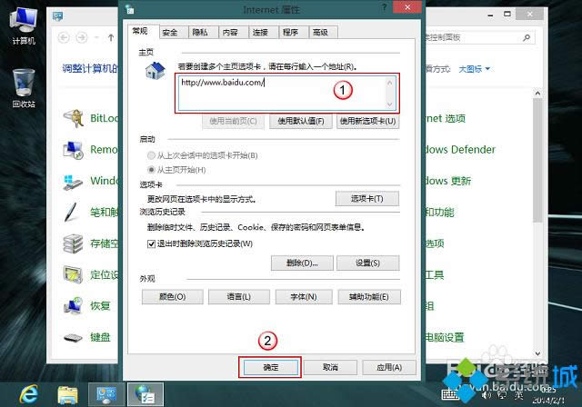Viewport: 582px width, 407px height.
Task: Click the Internet Properties taskbar button
Action: [x=145, y=395]
